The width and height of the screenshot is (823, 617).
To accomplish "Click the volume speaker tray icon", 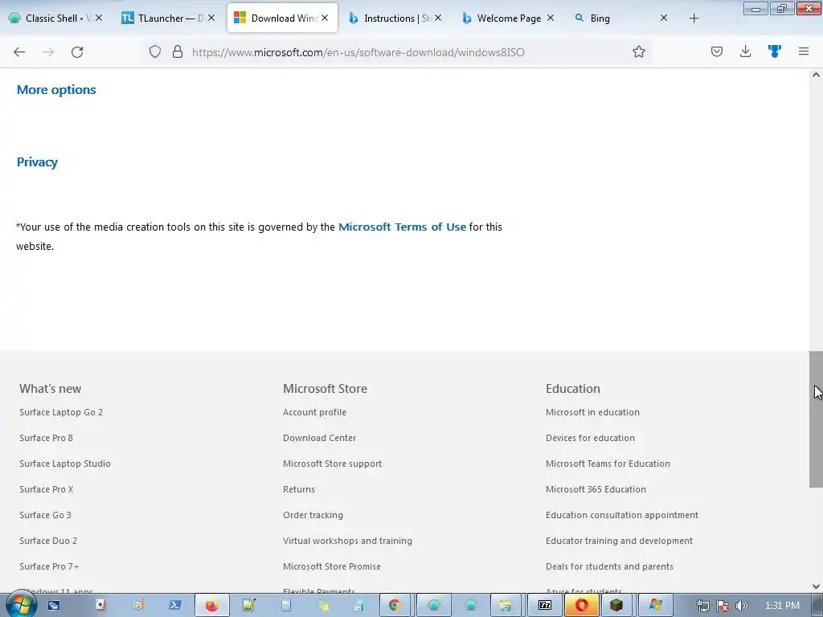I will (742, 606).
